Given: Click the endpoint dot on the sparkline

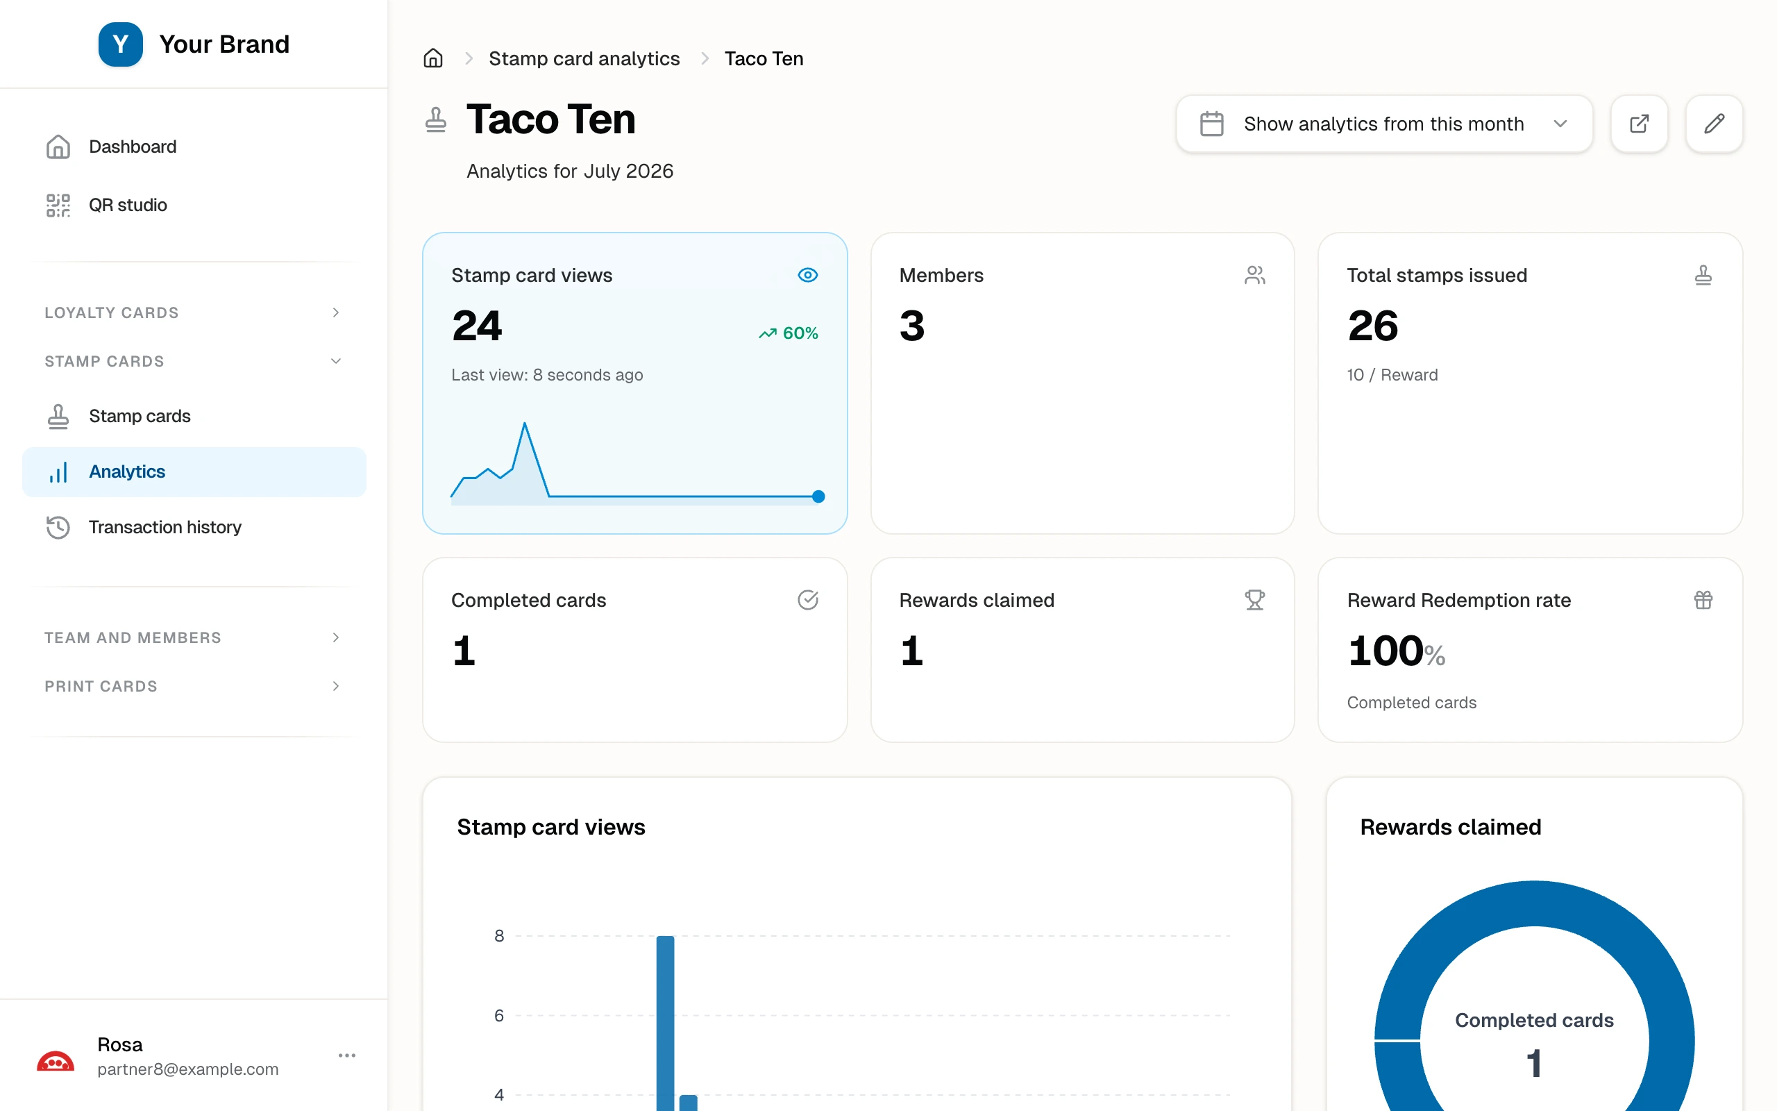Looking at the screenshot, I should (x=818, y=496).
